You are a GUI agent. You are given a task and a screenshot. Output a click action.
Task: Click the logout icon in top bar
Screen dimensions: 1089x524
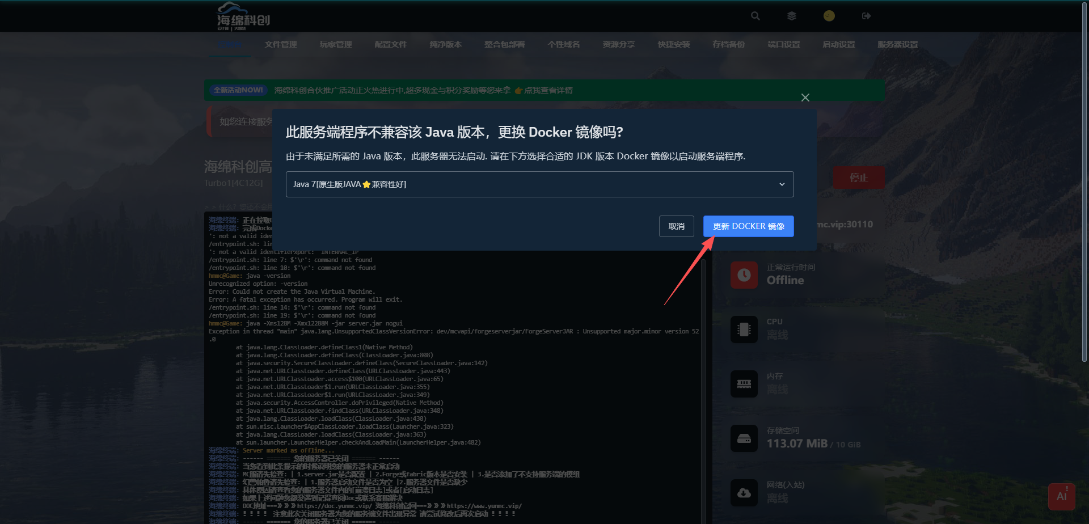[x=866, y=16]
